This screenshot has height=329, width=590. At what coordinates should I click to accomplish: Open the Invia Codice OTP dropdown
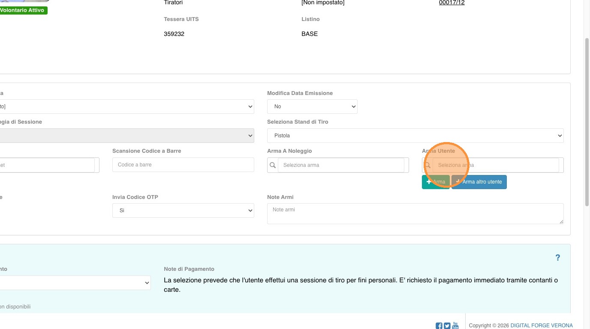point(183,210)
